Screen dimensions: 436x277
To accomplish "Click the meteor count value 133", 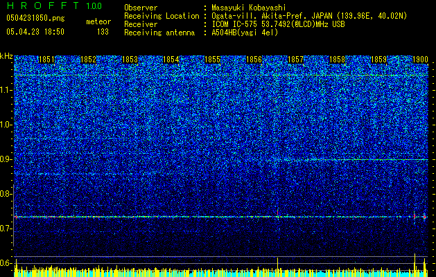I will click(x=103, y=32).
